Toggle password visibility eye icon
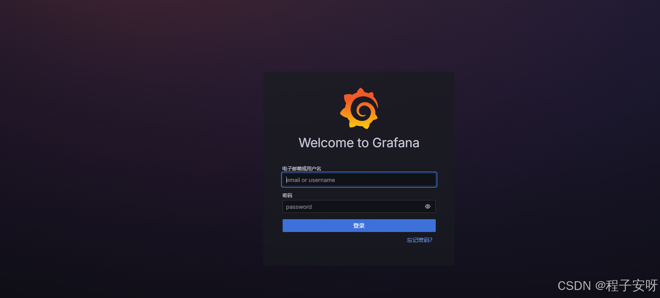660x298 pixels. [x=428, y=206]
